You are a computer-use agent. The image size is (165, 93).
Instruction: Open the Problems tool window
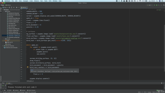16,90
